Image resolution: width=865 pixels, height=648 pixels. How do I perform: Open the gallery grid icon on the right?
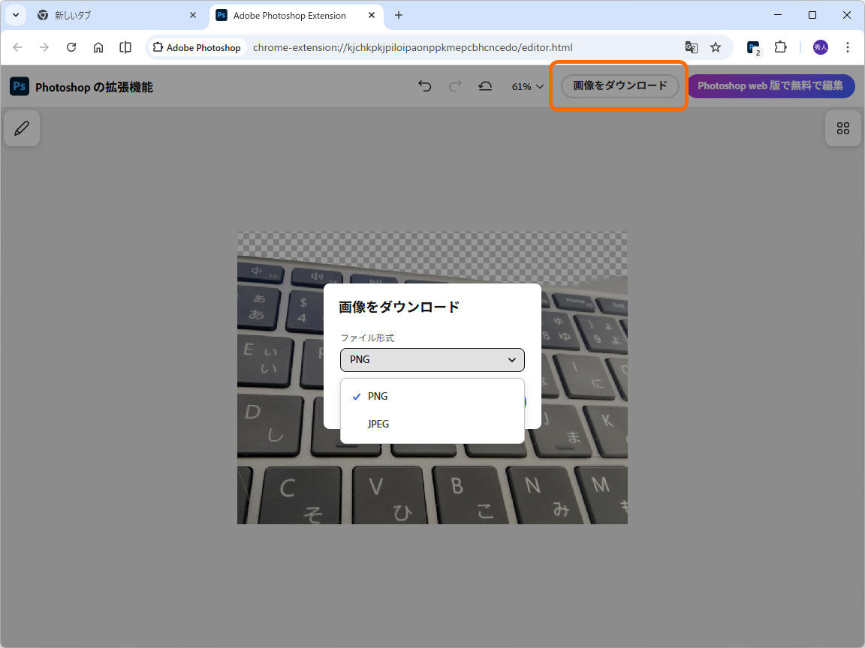(x=842, y=127)
